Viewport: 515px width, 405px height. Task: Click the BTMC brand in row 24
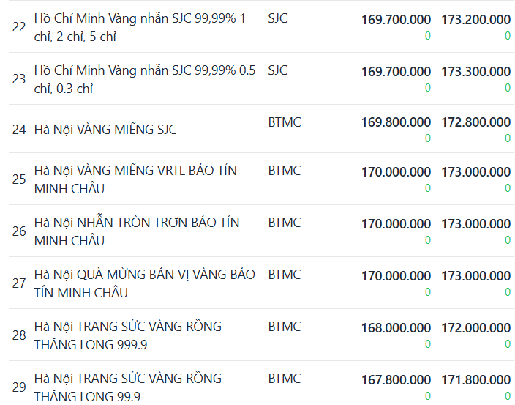click(x=285, y=122)
